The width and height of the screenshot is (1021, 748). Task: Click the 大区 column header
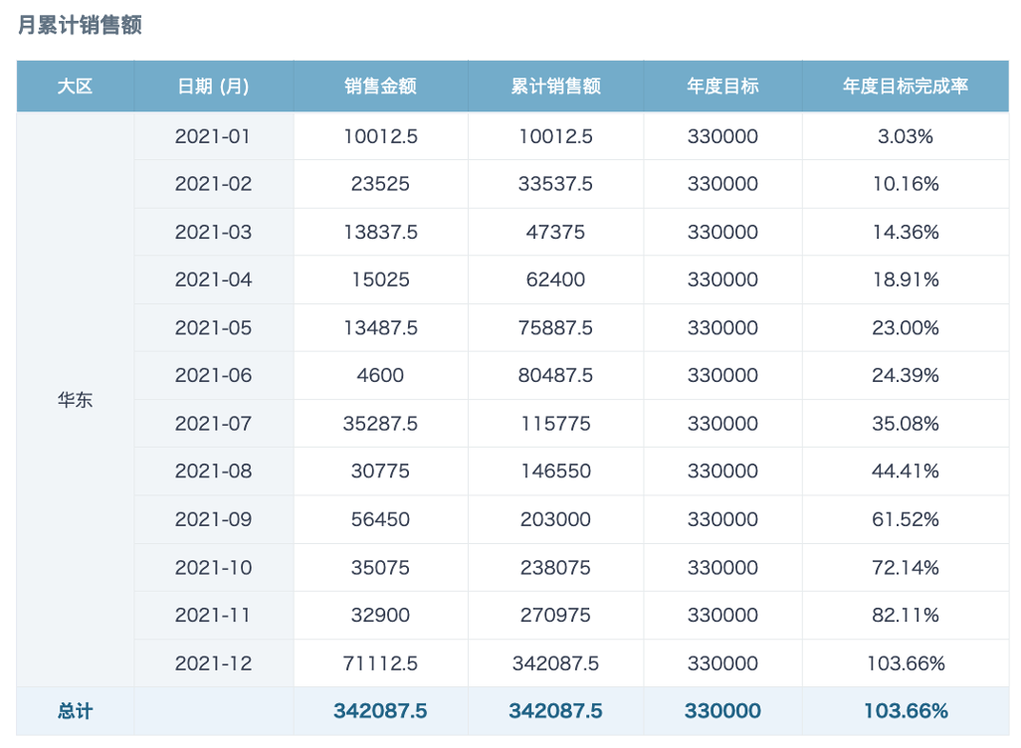tap(75, 86)
